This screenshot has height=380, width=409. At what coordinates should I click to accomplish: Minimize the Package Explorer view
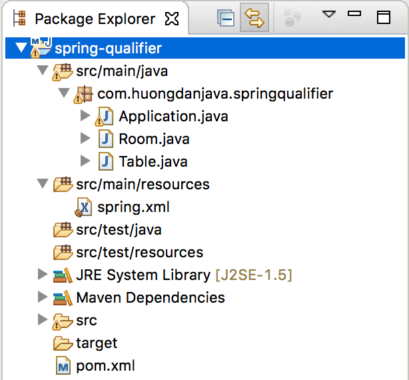coord(354,13)
